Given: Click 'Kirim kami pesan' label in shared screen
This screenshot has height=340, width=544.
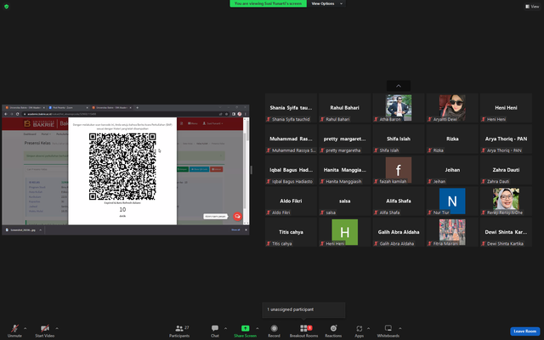Looking at the screenshot, I should pyautogui.click(x=215, y=216).
